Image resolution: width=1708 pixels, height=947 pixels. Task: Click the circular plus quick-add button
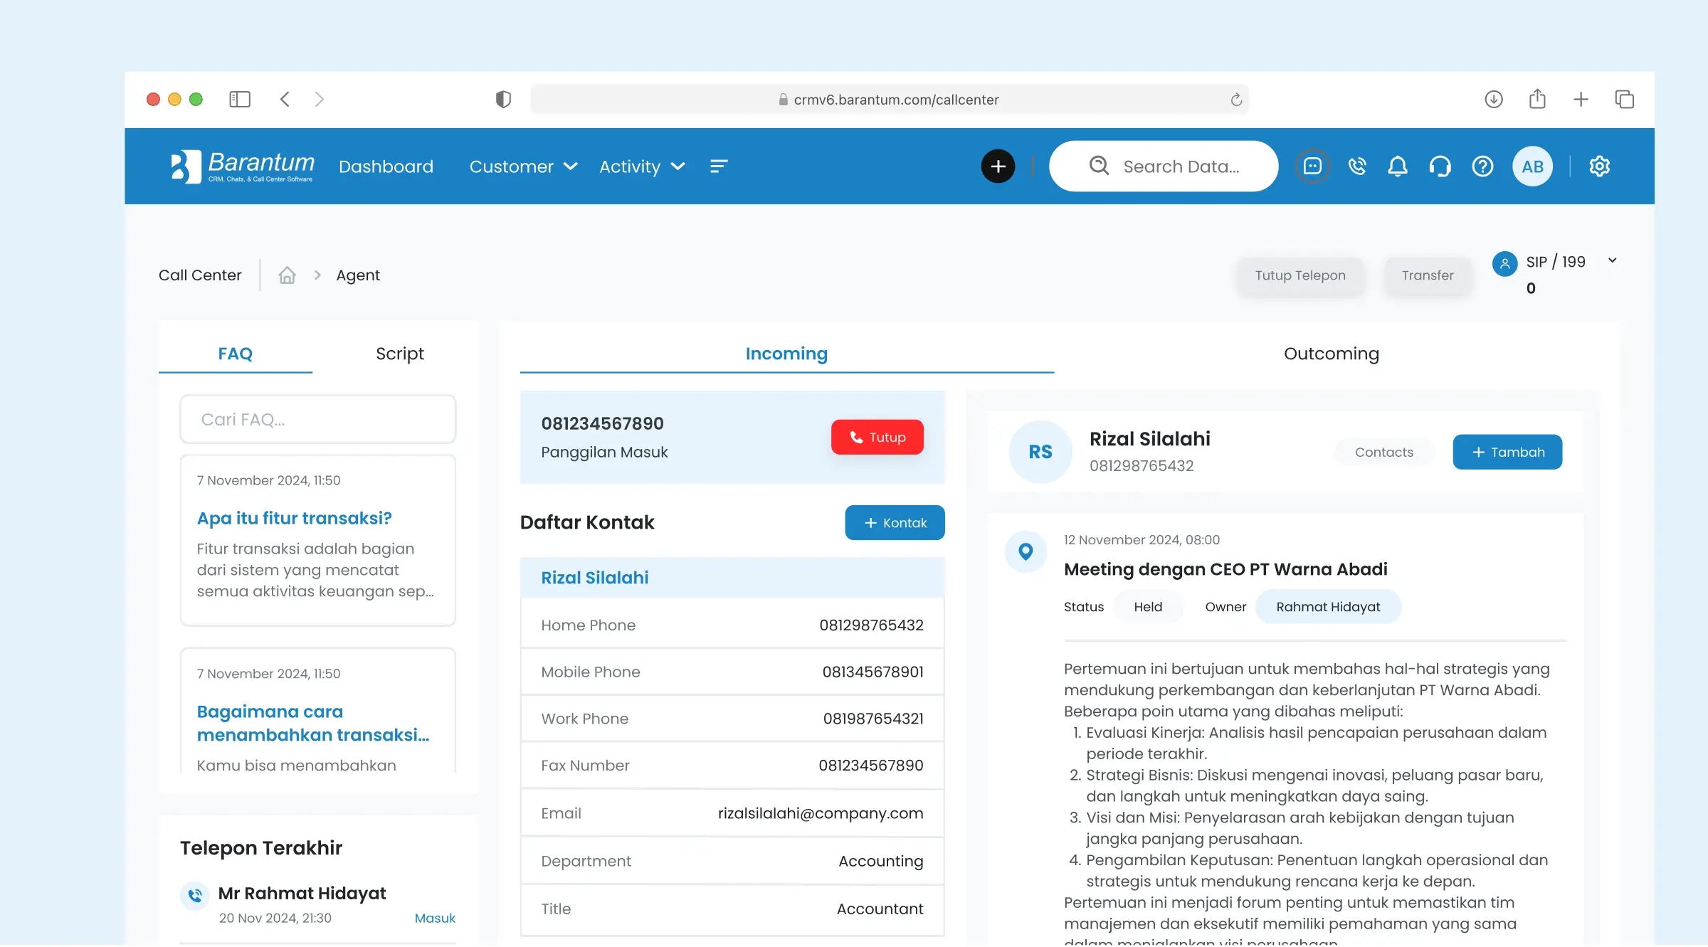[998, 166]
